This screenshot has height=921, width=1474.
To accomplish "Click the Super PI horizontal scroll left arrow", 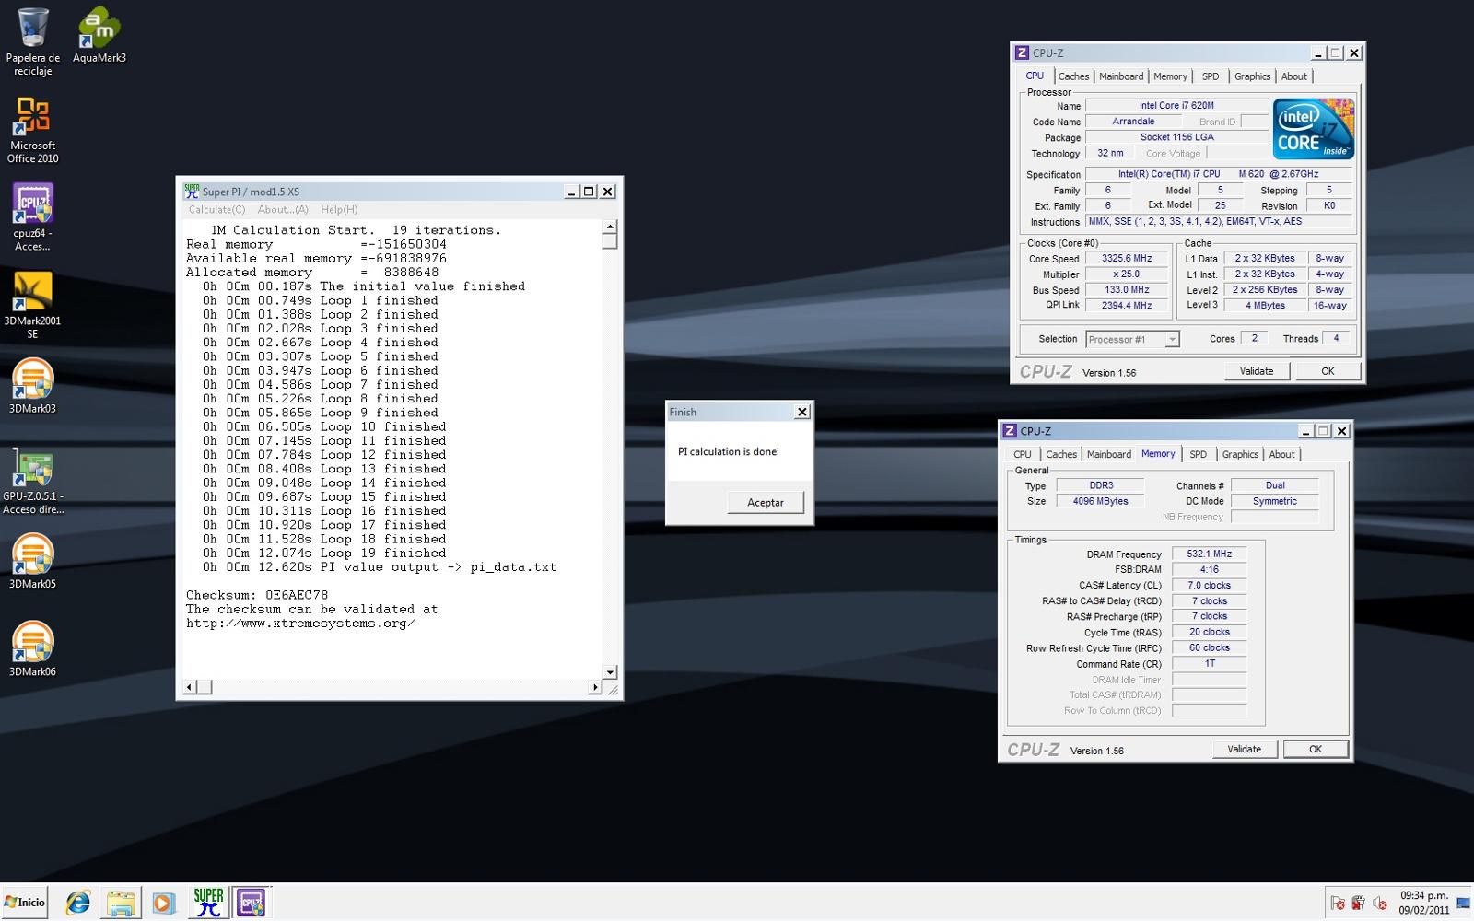I will [190, 687].
